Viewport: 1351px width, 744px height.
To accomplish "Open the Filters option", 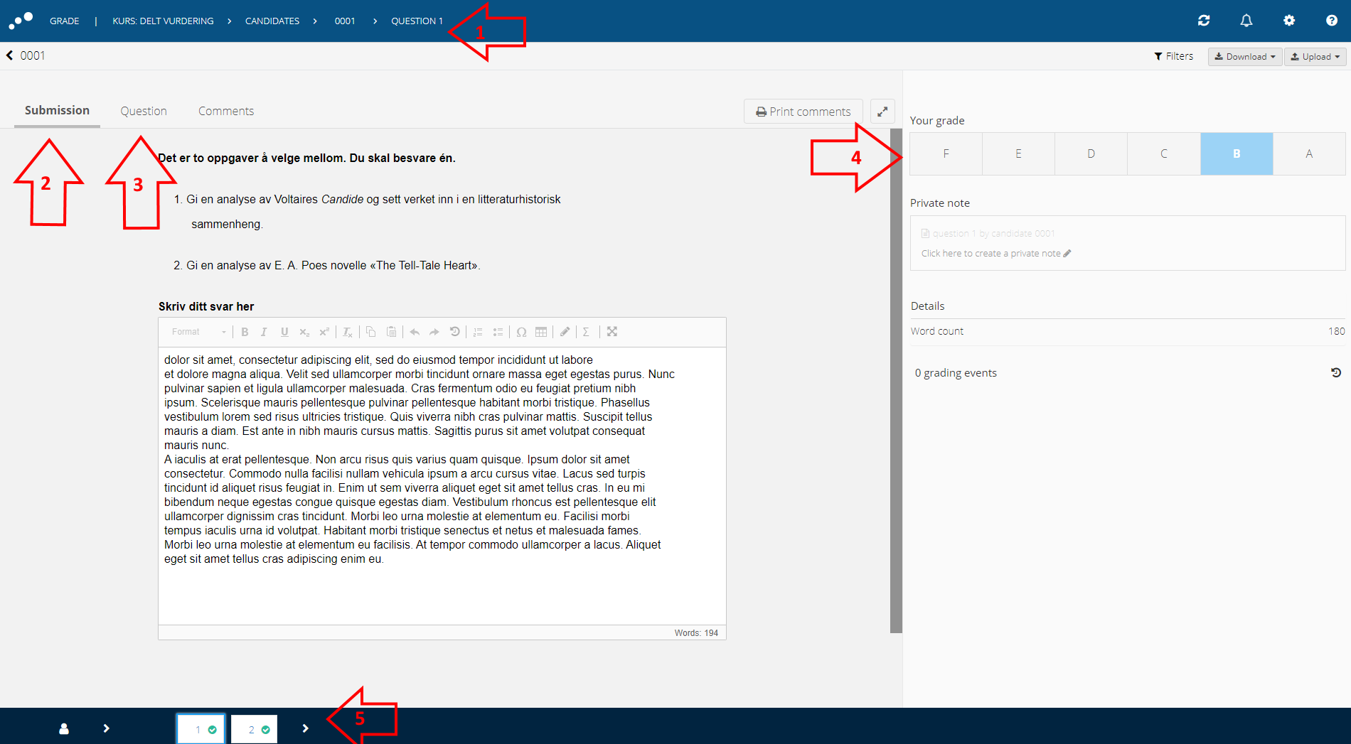I will point(1174,56).
